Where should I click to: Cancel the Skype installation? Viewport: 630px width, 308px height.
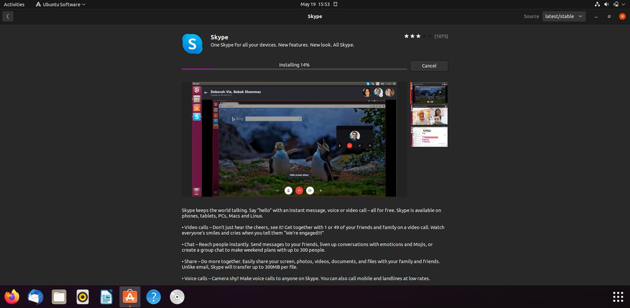click(x=429, y=66)
